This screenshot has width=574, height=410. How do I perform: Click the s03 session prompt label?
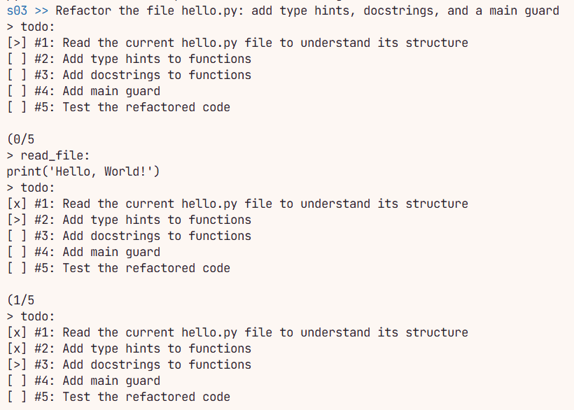click(17, 10)
